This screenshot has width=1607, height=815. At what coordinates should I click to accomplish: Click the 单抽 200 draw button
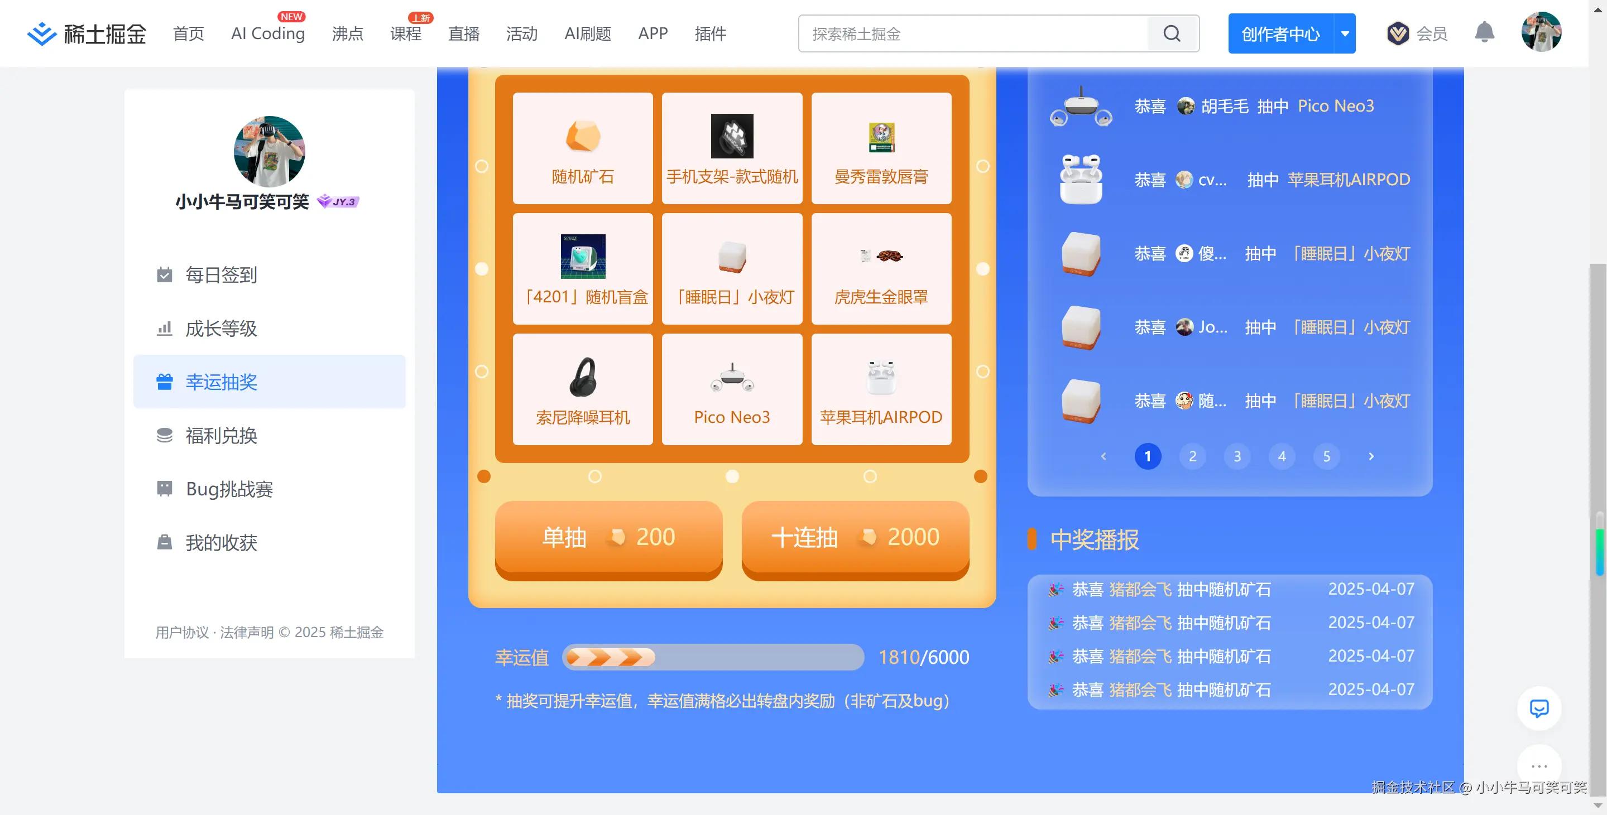click(x=608, y=537)
